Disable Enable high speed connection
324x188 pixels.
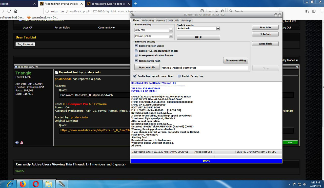(x=135, y=76)
